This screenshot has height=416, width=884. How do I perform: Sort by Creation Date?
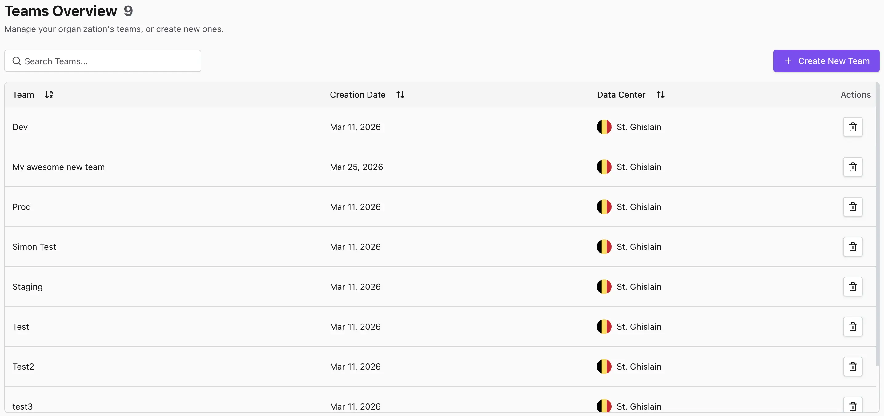point(400,95)
